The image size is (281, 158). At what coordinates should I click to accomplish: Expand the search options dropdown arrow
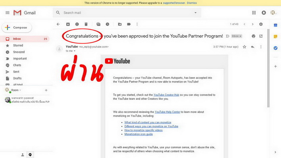click(196, 13)
